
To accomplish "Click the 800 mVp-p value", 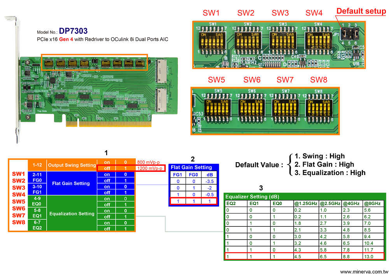I will (x=148, y=162).
